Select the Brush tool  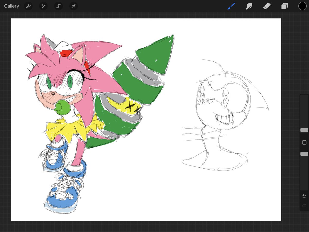(x=231, y=6)
